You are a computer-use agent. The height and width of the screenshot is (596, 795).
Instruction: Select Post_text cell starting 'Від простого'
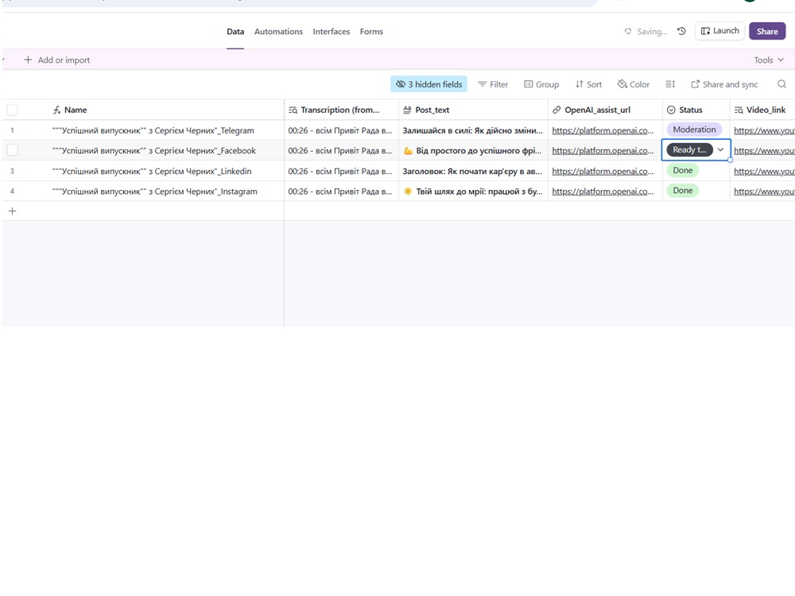[473, 150]
